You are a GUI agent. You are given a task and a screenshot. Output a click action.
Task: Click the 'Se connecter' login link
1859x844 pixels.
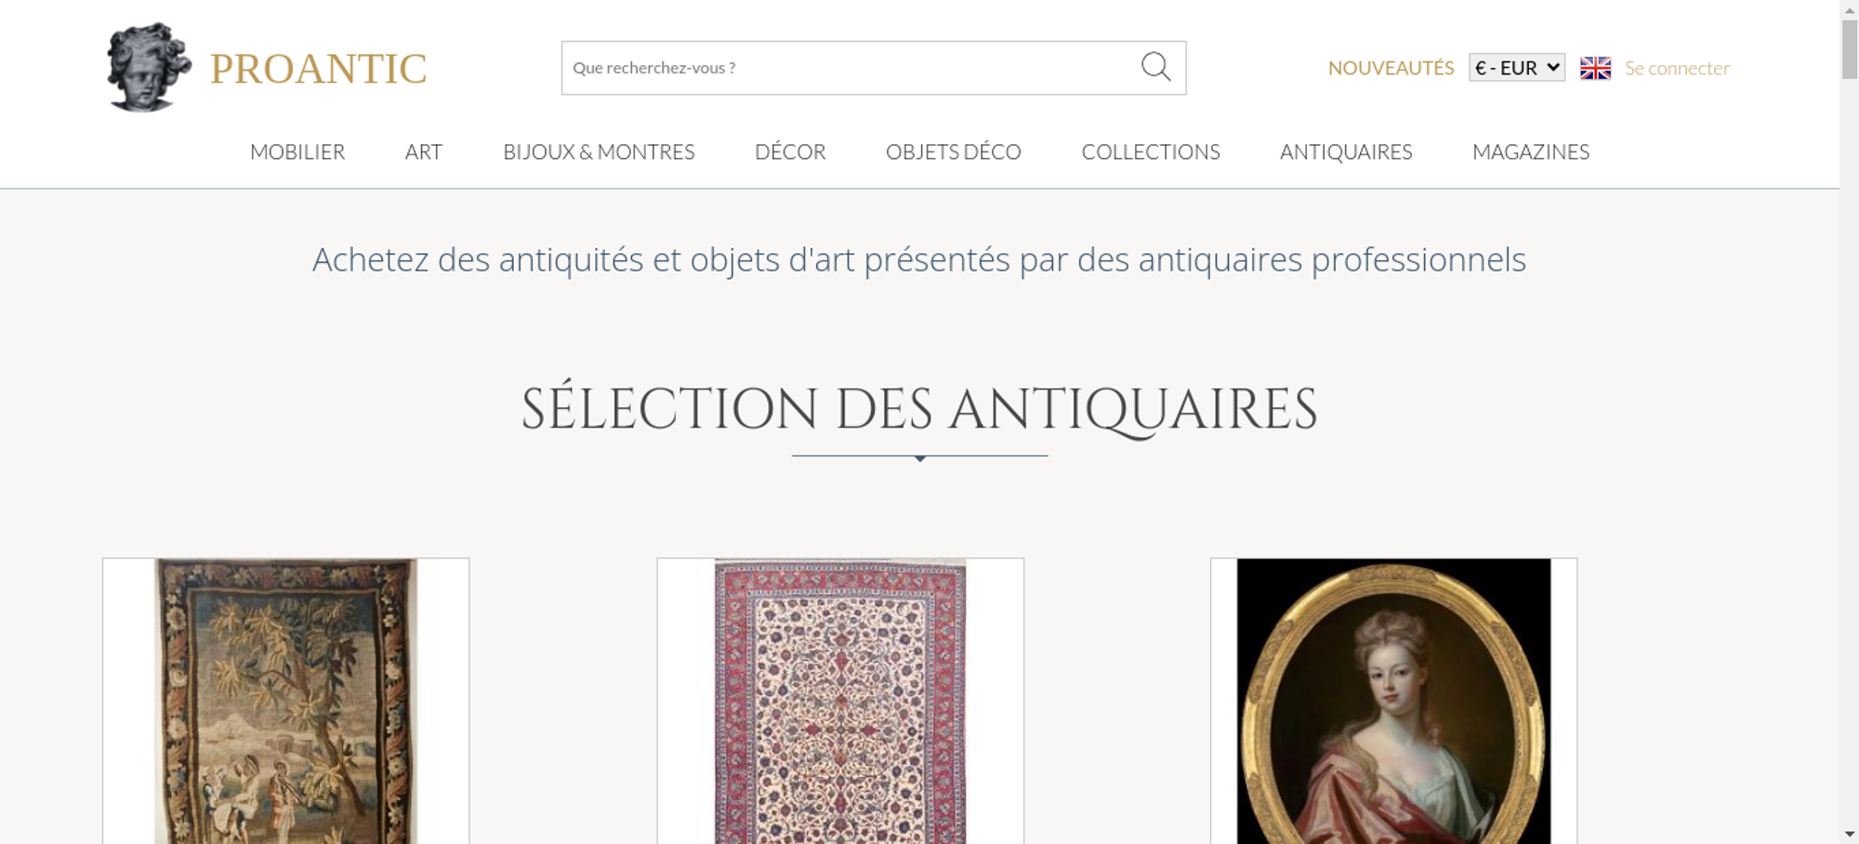pos(1677,68)
